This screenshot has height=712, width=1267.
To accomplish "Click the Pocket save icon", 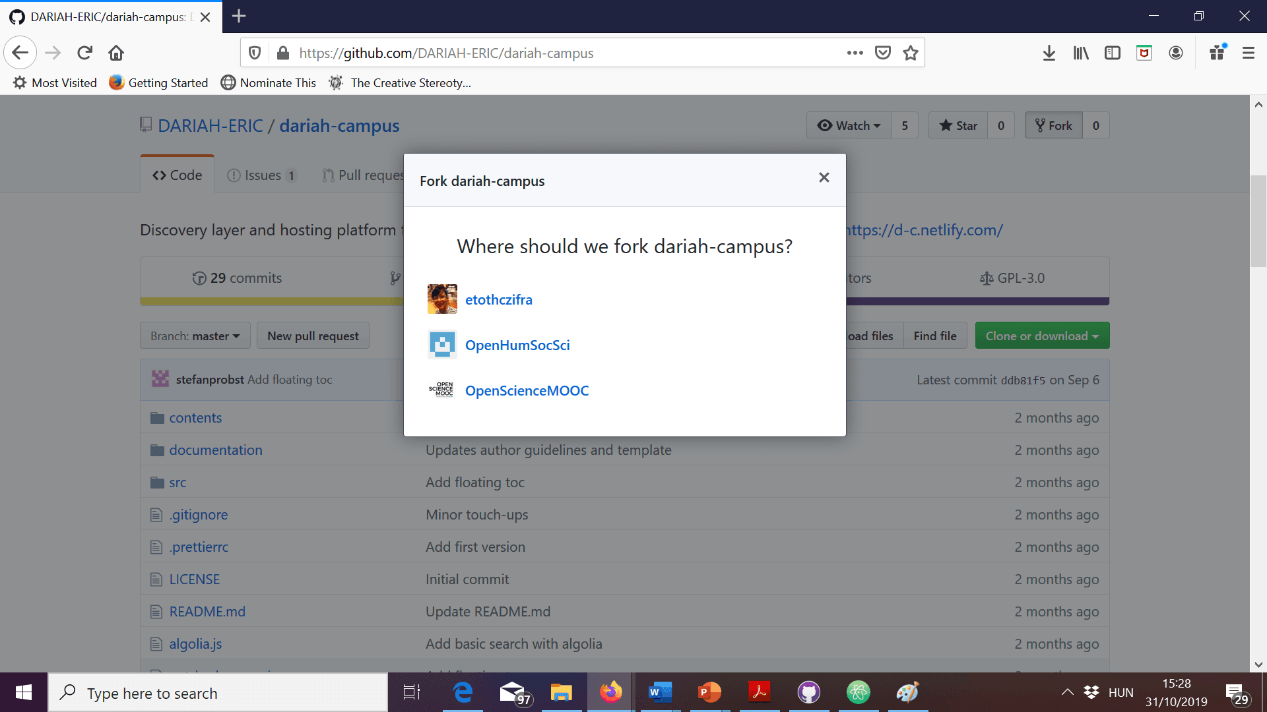I will [882, 53].
